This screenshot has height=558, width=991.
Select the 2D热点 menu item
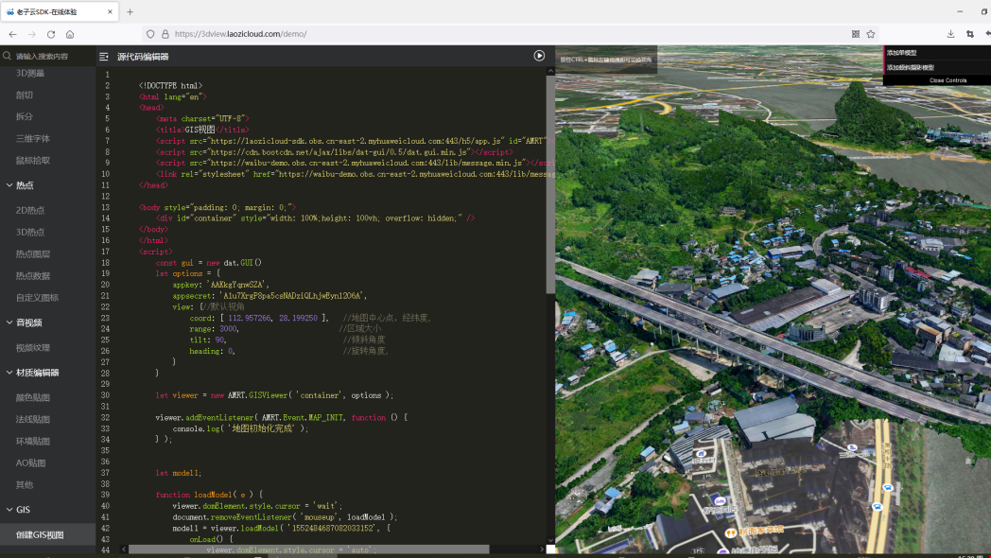30,210
